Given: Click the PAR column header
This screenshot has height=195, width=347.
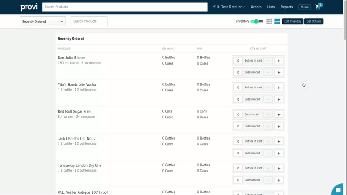Looking at the screenshot, I should (200, 49).
